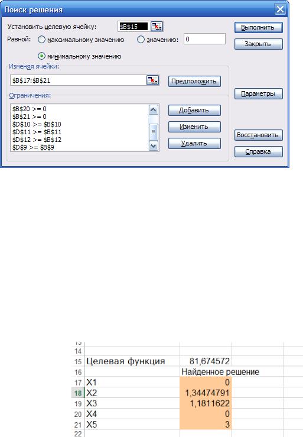The height and width of the screenshot is (437, 303).
Task: Click the changing cells field $B$17:$B$21
Action: point(78,80)
